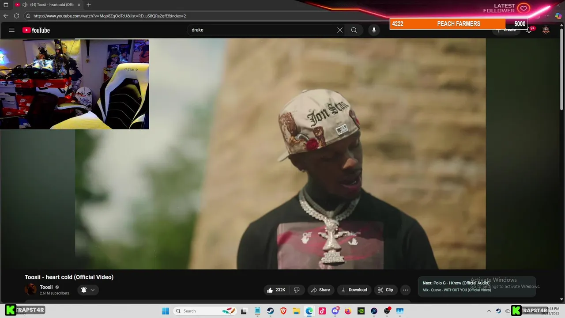Click the video title 'Toosii - heart cold (Official Video)'
The image size is (565, 318).
coord(69,277)
